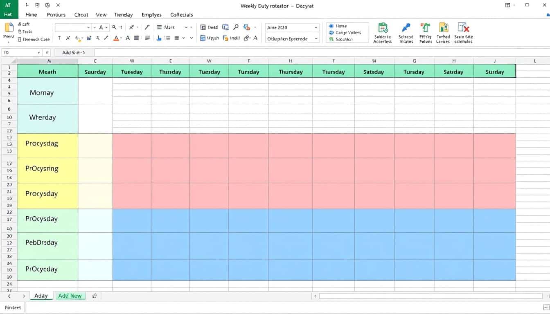
Task: Expand the hand pointer icon dropdown arrow
Action: pos(255,27)
